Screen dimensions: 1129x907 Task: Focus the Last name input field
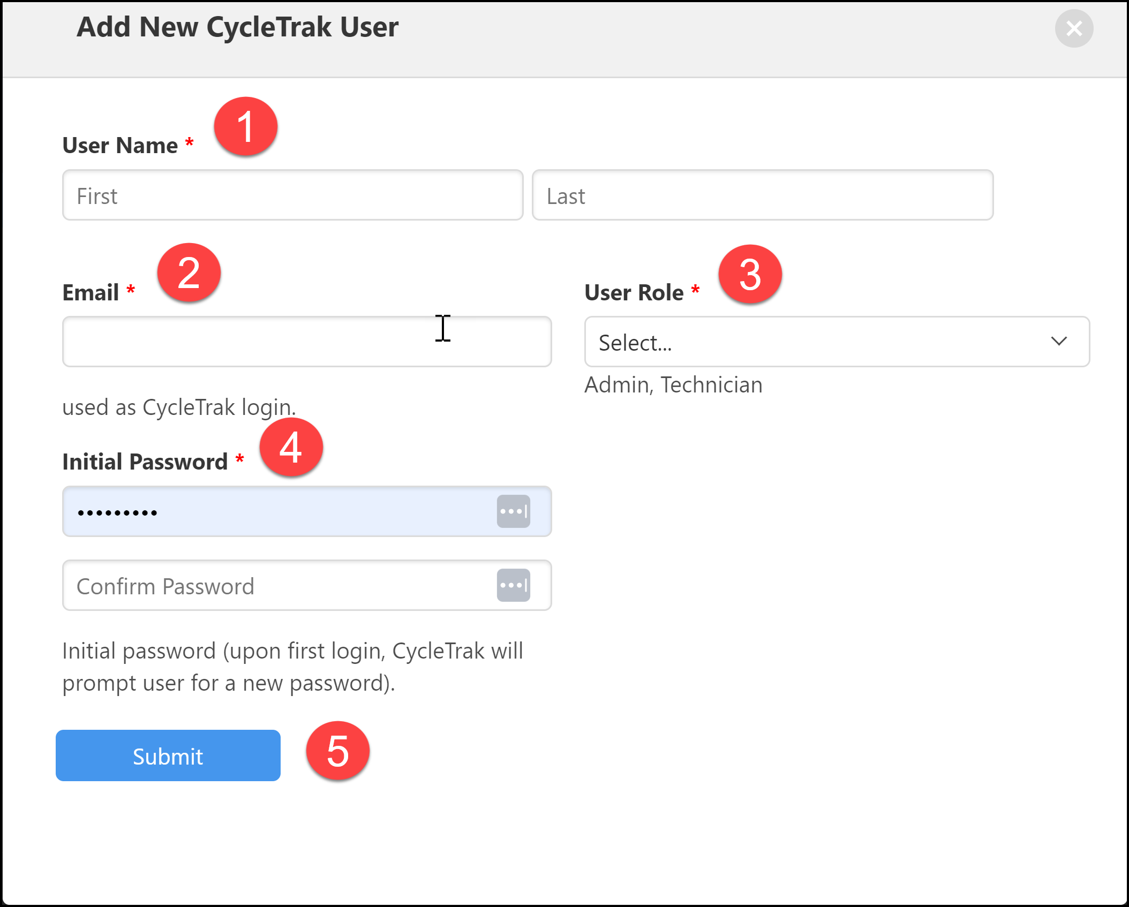pos(762,195)
